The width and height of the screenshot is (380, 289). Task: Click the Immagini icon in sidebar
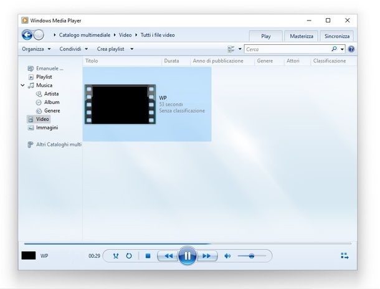coord(31,128)
